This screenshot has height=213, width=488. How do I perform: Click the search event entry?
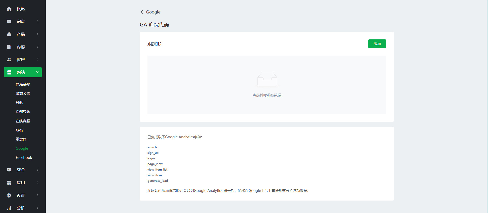152,147
